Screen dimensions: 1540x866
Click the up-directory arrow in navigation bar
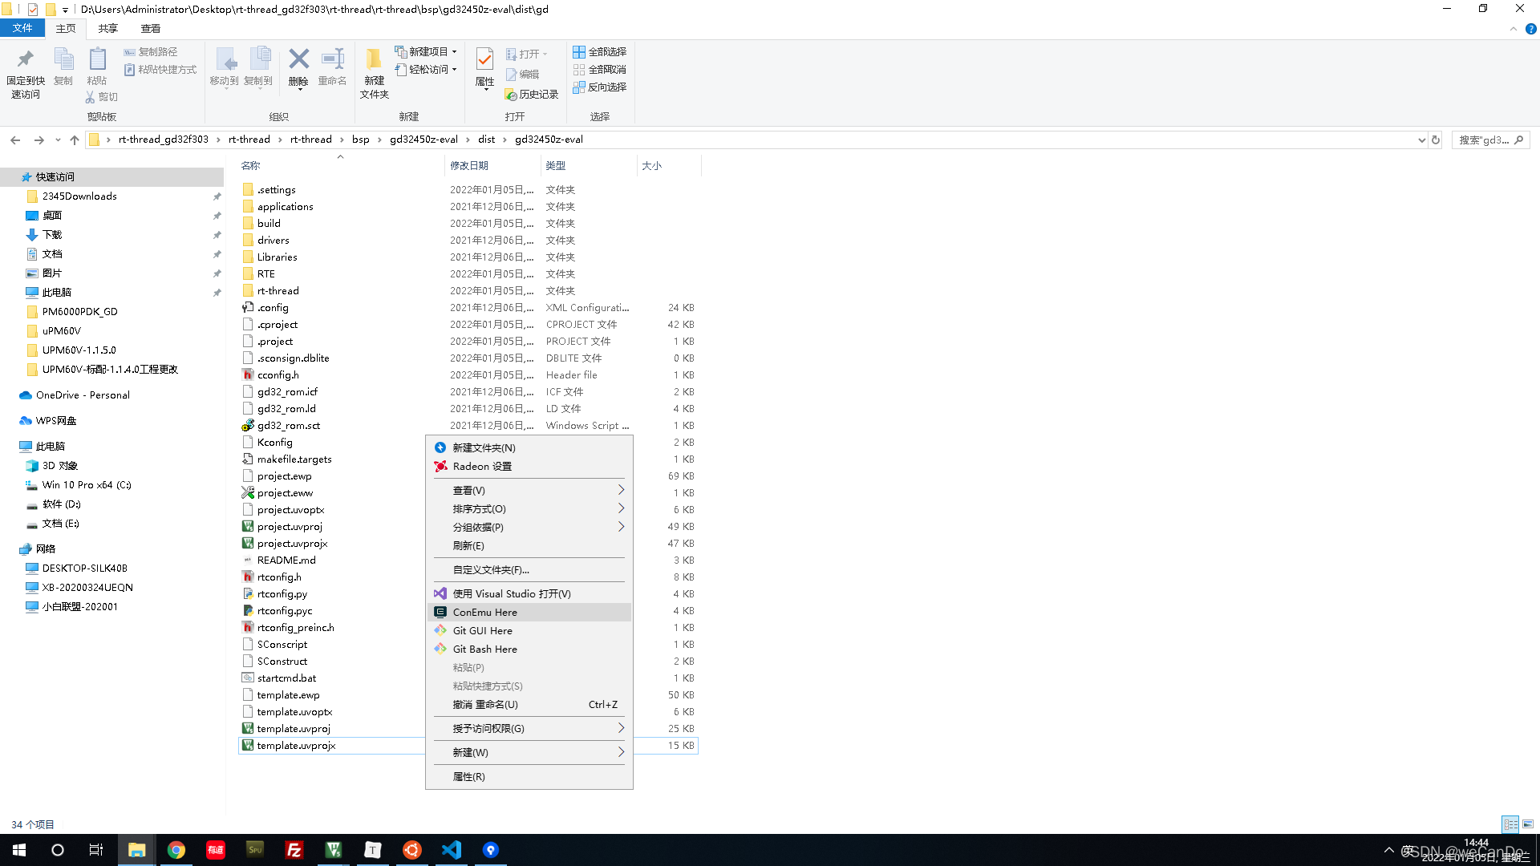click(x=75, y=140)
